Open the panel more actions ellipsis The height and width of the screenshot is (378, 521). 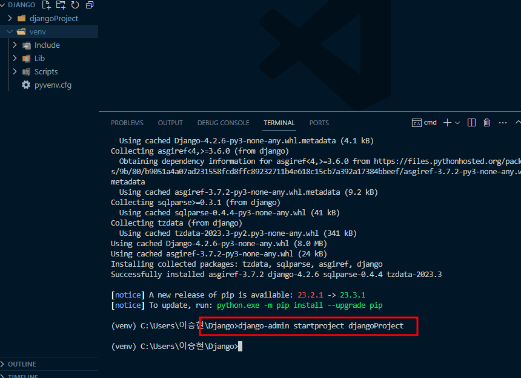[x=503, y=123]
